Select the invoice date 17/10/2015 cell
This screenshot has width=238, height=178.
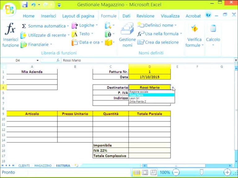click(150, 77)
